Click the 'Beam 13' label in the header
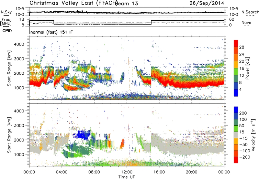 pyautogui.click(x=126, y=4)
